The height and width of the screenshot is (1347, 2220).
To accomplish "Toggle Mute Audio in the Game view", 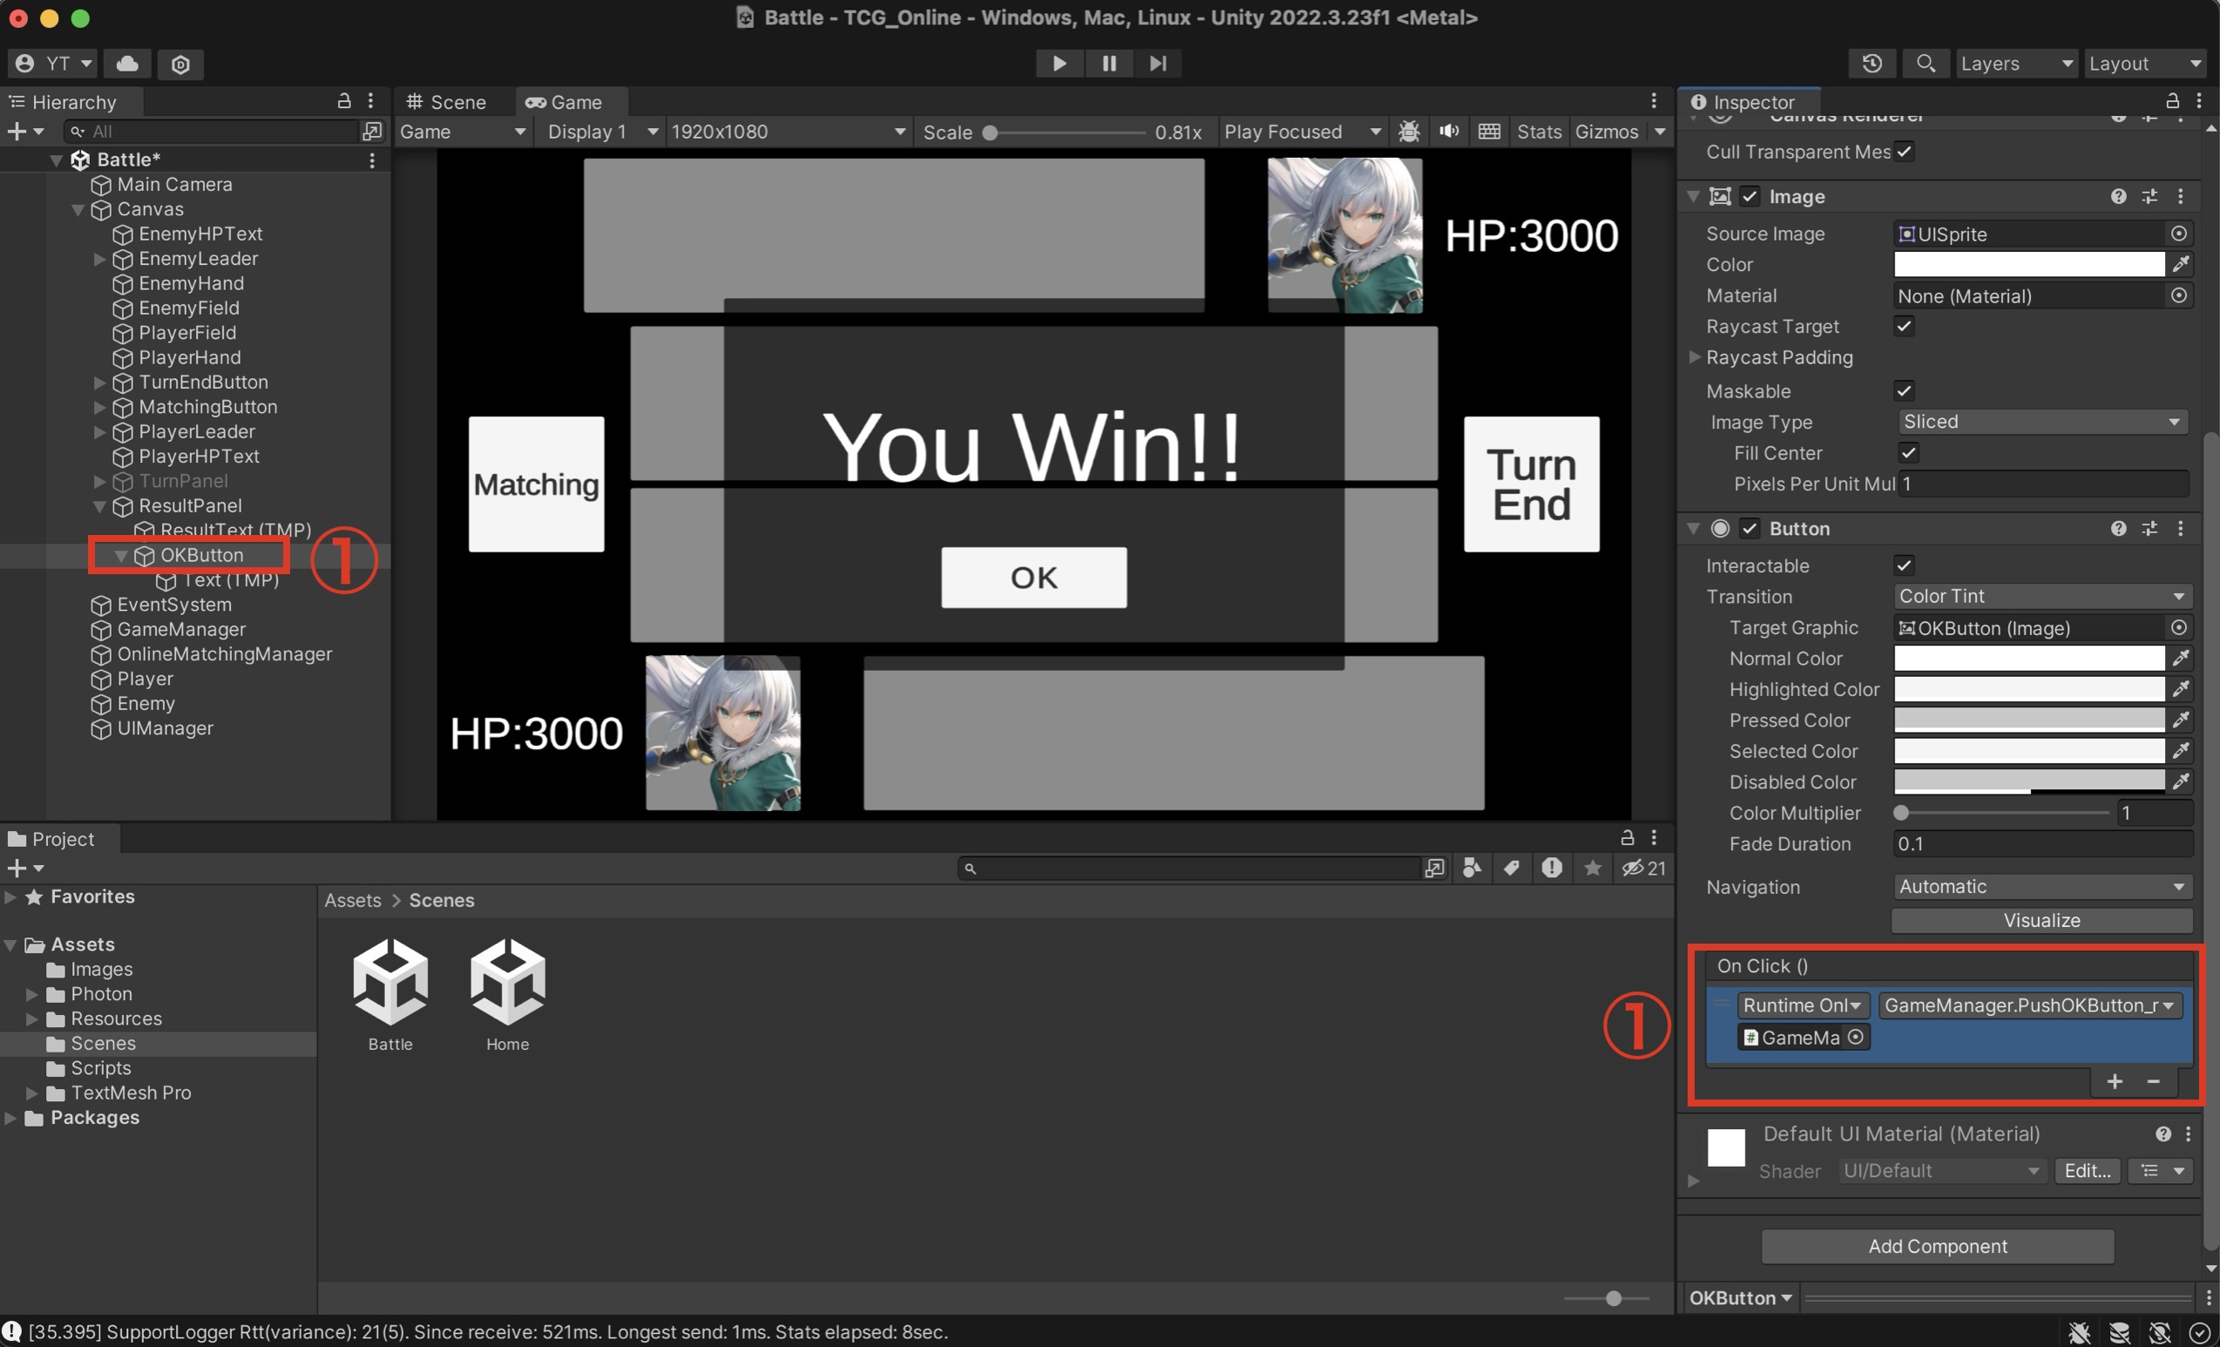I will click(x=1448, y=132).
